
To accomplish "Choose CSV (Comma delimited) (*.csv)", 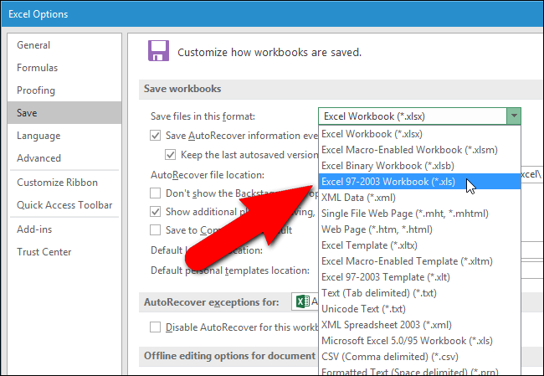I will (419, 357).
